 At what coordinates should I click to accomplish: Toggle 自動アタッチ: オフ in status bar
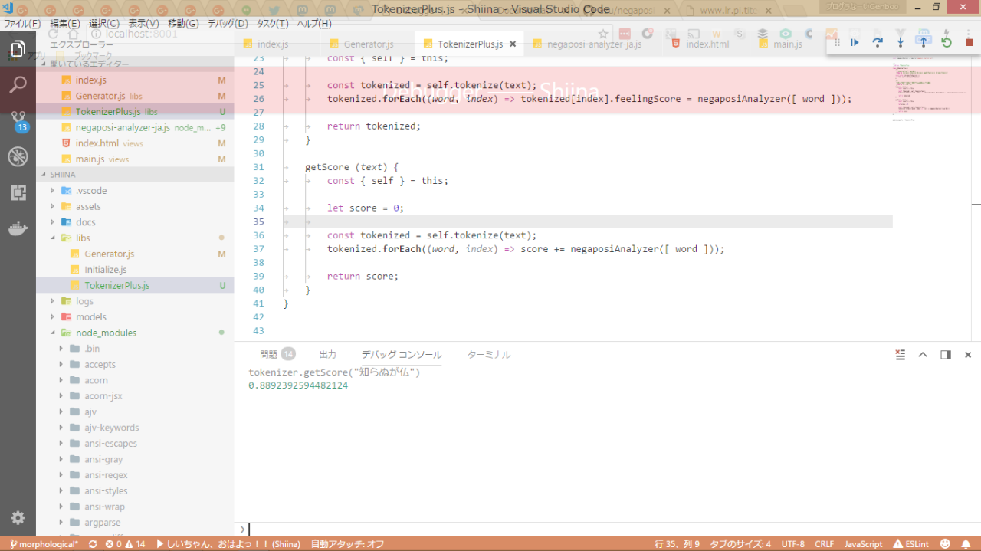point(347,544)
